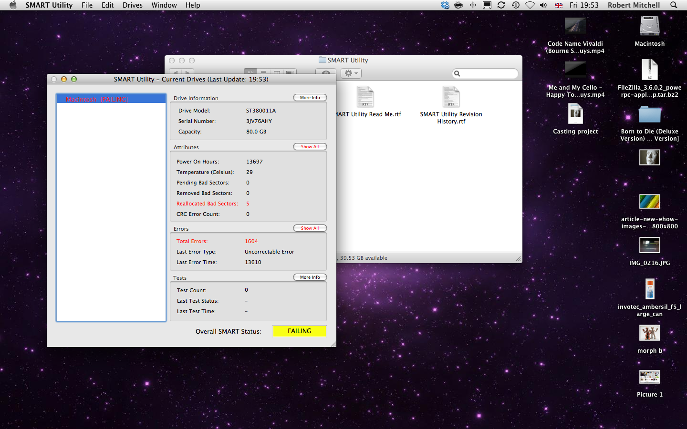Open the Finder gear action menu
The height and width of the screenshot is (429, 687).
click(x=351, y=73)
